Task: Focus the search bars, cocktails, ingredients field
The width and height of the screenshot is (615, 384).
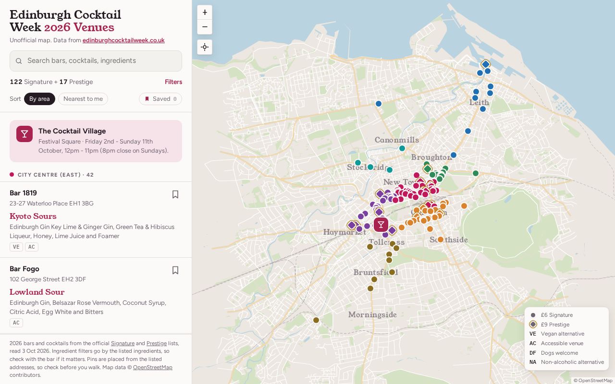Action: 96,61
